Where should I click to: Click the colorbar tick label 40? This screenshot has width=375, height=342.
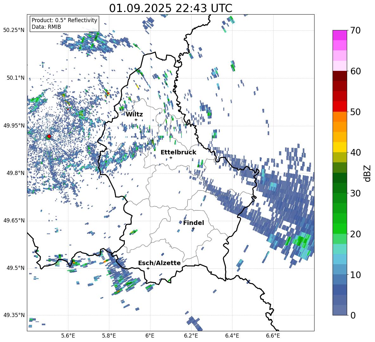pyautogui.click(x=355, y=152)
